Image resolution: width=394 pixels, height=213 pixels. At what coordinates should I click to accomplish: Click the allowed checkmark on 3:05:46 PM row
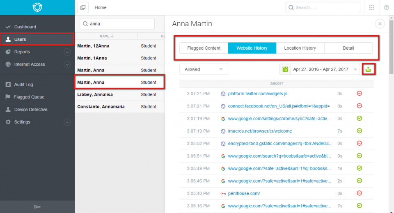click(x=360, y=181)
